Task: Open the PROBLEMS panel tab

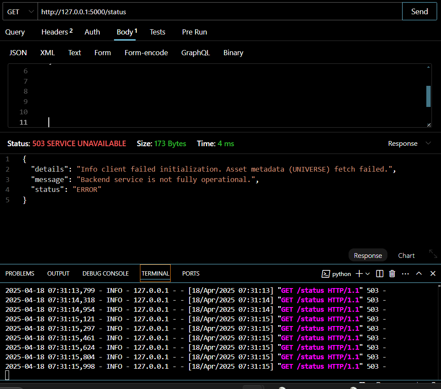Action: point(20,273)
